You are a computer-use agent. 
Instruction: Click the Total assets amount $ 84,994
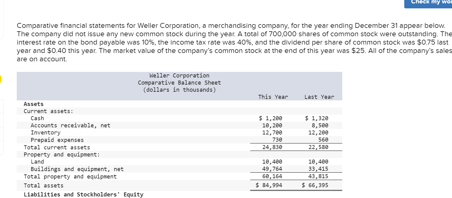click(269, 185)
